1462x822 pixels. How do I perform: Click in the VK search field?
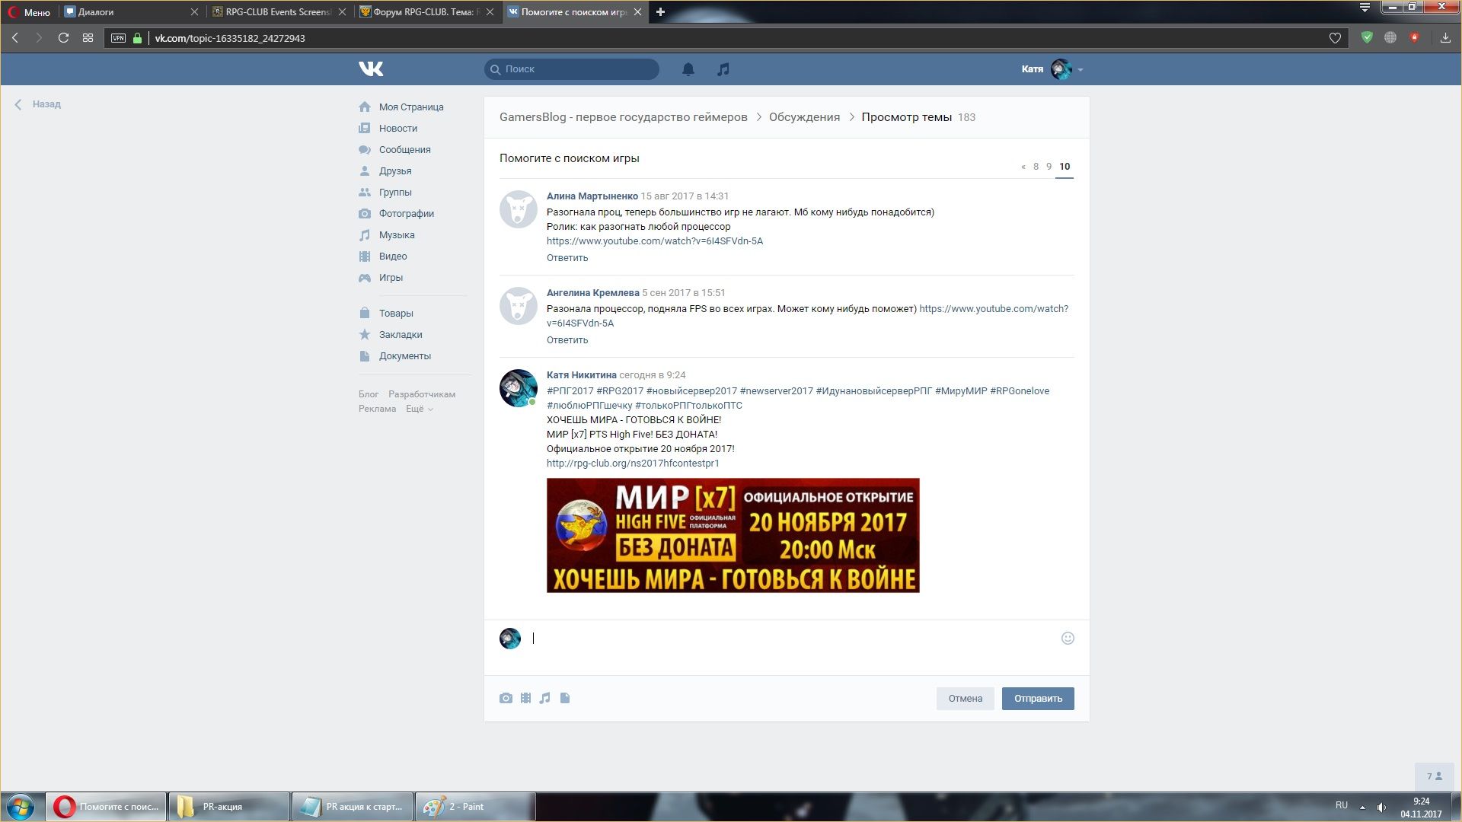[572, 69]
